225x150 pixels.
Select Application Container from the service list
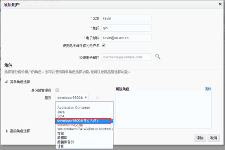(84, 108)
